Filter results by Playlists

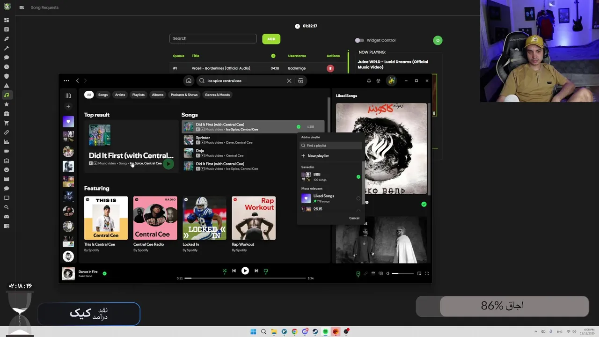tap(139, 95)
